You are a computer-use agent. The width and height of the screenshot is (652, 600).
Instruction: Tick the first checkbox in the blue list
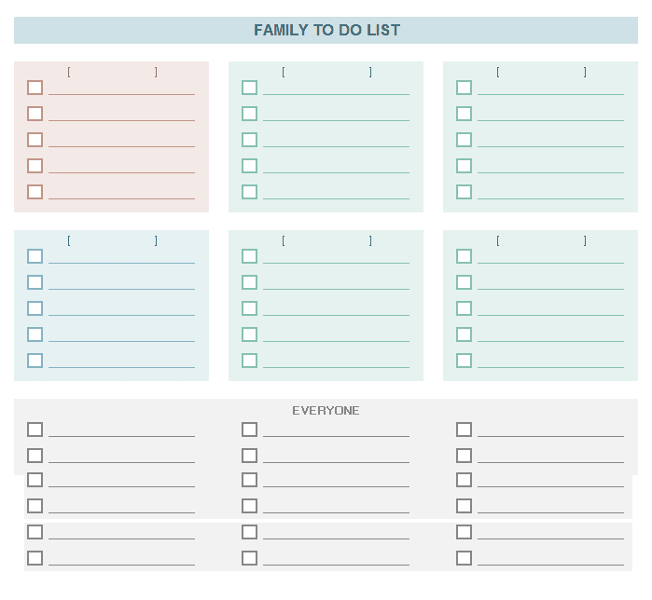35,256
